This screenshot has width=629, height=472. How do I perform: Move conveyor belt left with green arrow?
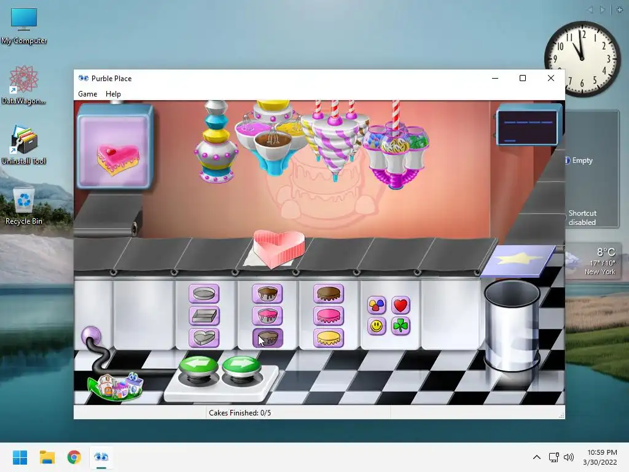198,367
